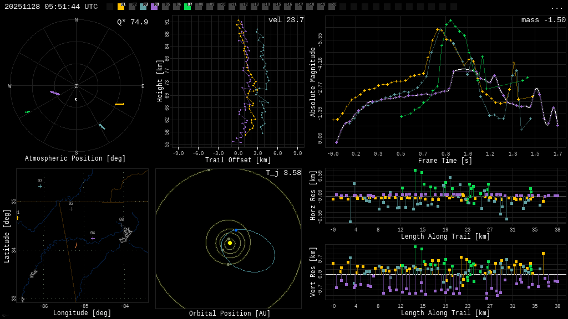568x319 pixels.
Task: Toggle the yellow station 01 box
Action: tap(121, 7)
